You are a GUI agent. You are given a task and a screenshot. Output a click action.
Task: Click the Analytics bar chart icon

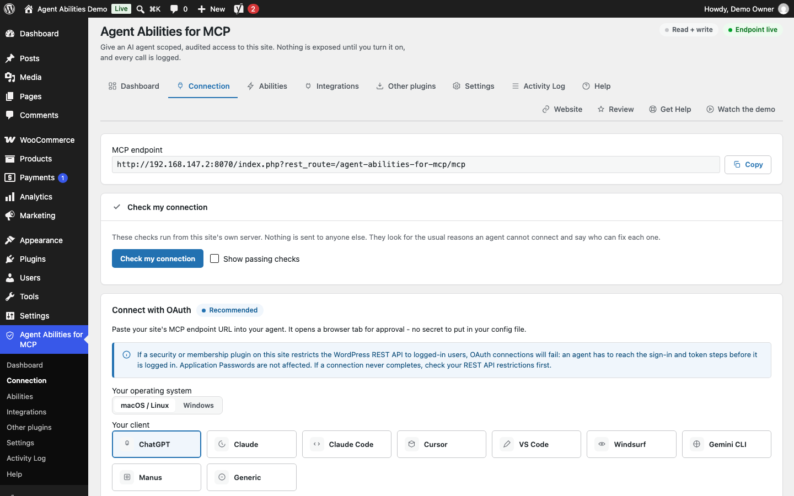click(10, 197)
